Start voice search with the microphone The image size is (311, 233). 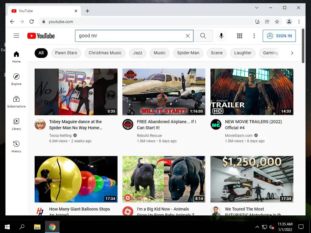pyautogui.click(x=221, y=36)
